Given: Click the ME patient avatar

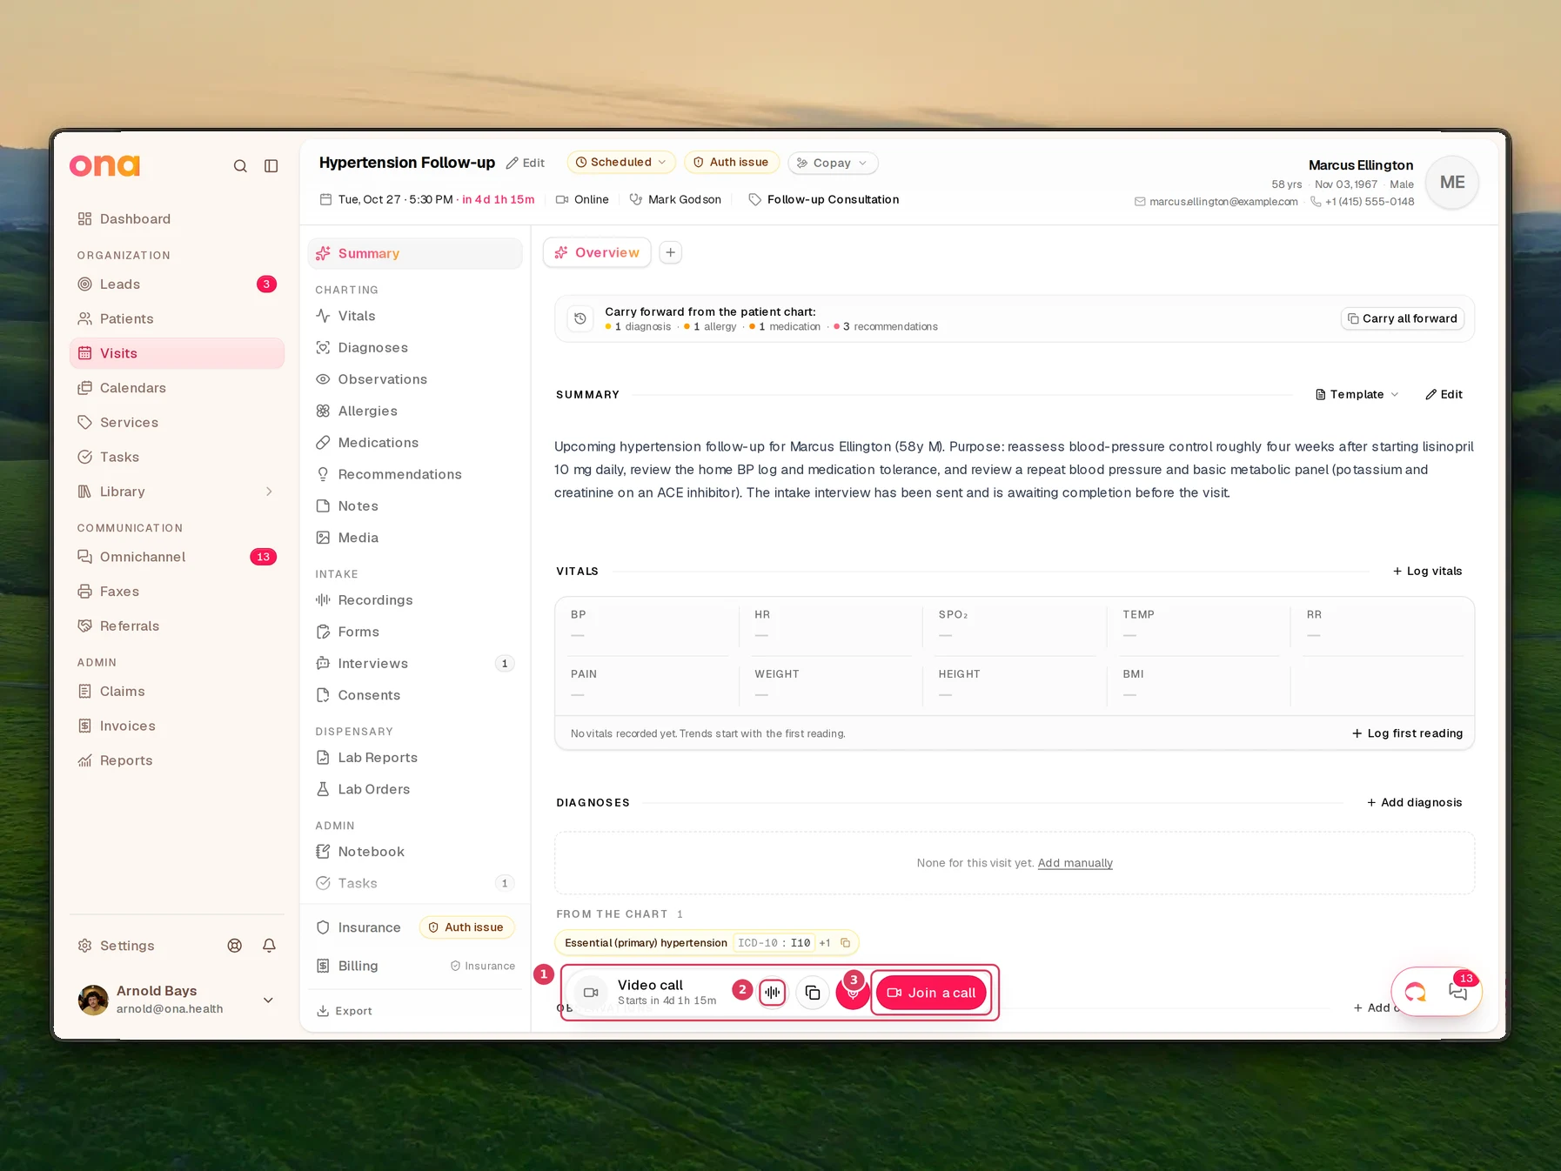Looking at the screenshot, I should [x=1452, y=183].
